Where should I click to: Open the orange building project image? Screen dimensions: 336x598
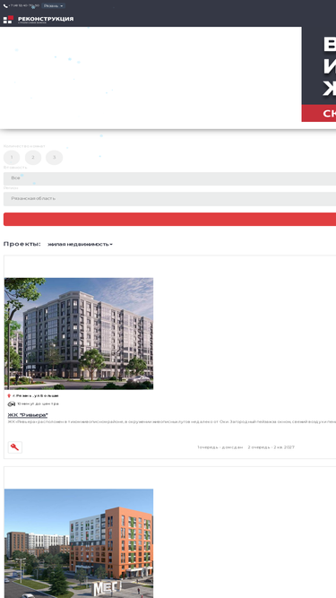click(79, 543)
